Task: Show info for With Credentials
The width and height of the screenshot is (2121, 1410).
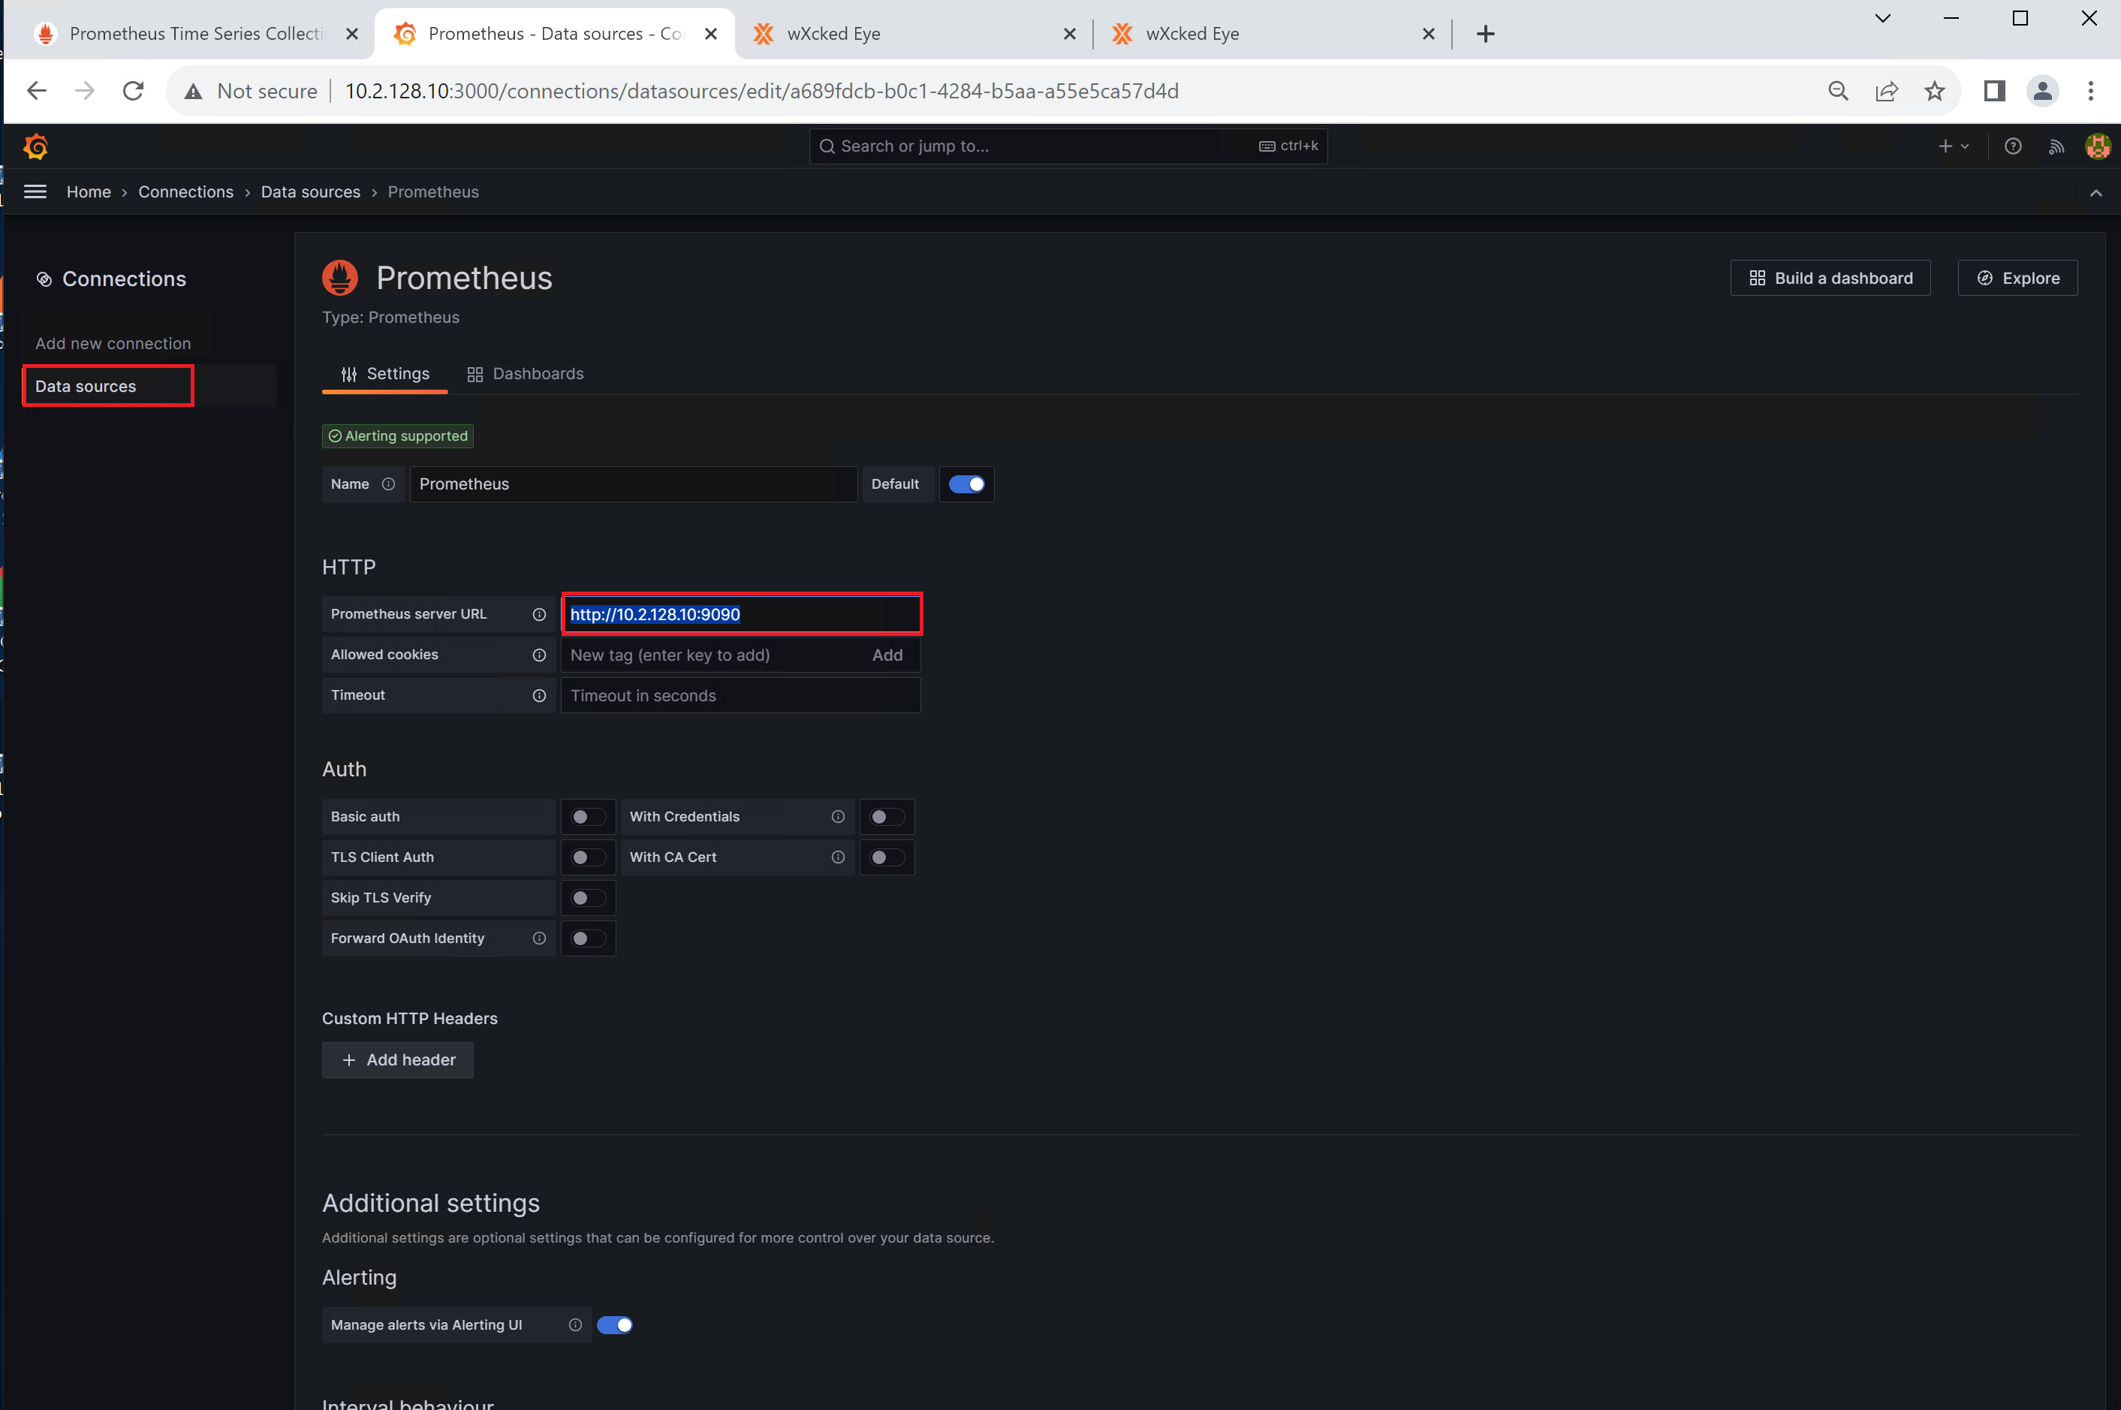Action: tap(838, 817)
